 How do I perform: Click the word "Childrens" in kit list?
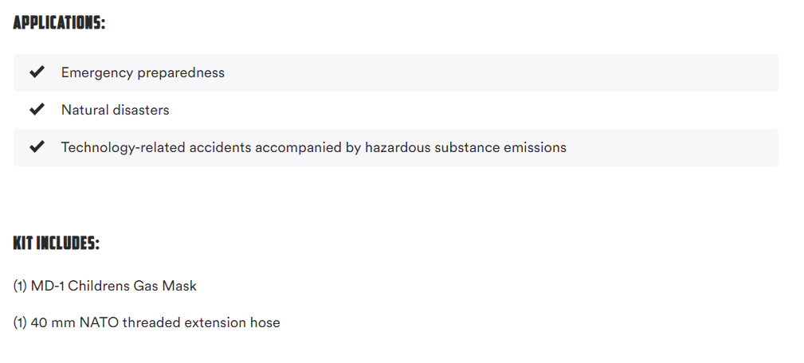click(x=102, y=286)
